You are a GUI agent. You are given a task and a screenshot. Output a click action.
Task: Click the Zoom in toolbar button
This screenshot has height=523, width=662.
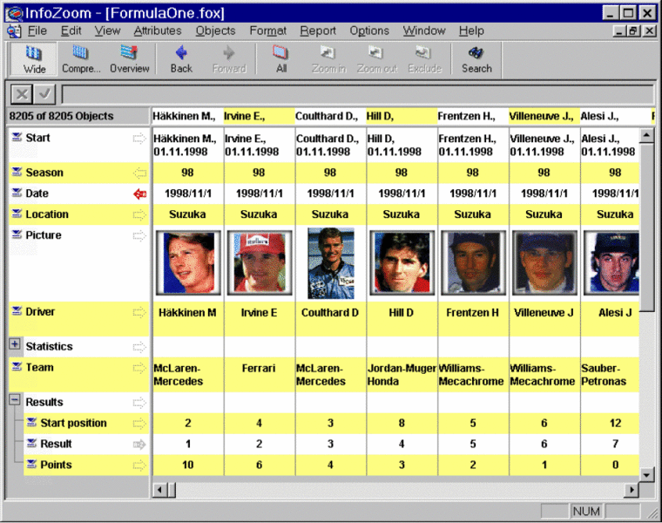tap(328, 59)
